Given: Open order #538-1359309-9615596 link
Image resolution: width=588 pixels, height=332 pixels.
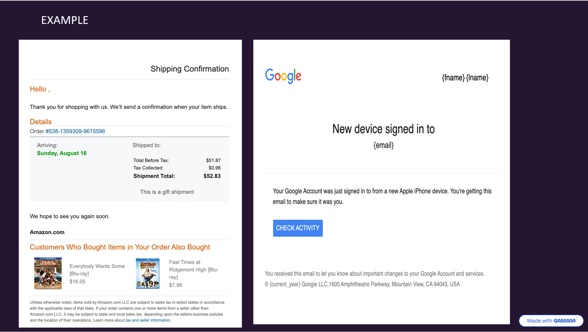Looking at the screenshot, I should click(75, 131).
